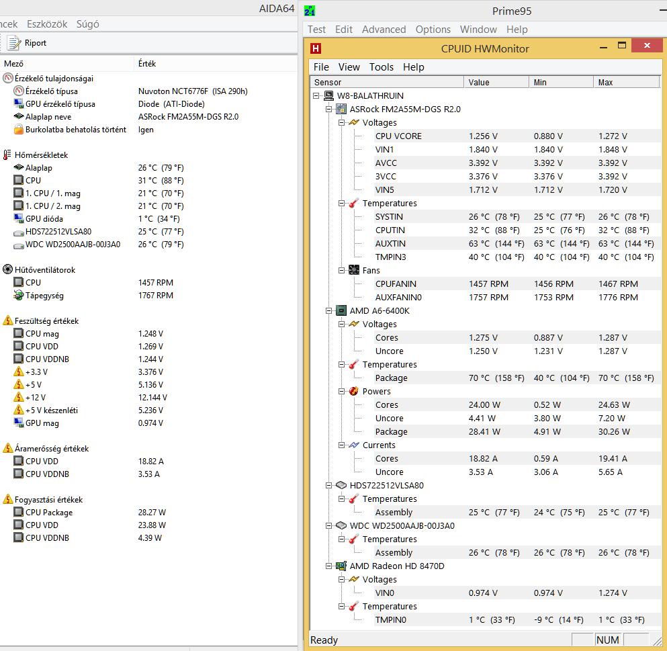Click the Powers flame icon under AMD A6-6400K
The height and width of the screenshot is (651, 667).
click(354, 392)
